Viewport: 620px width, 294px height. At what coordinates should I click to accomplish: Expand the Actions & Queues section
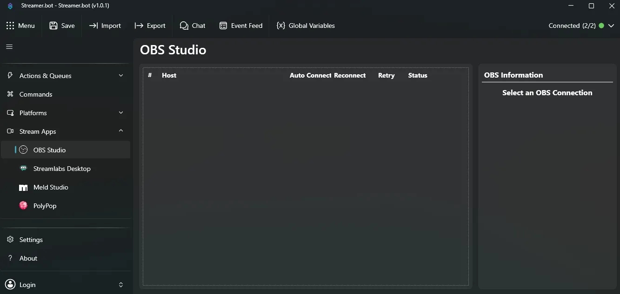tap(121, 76)
